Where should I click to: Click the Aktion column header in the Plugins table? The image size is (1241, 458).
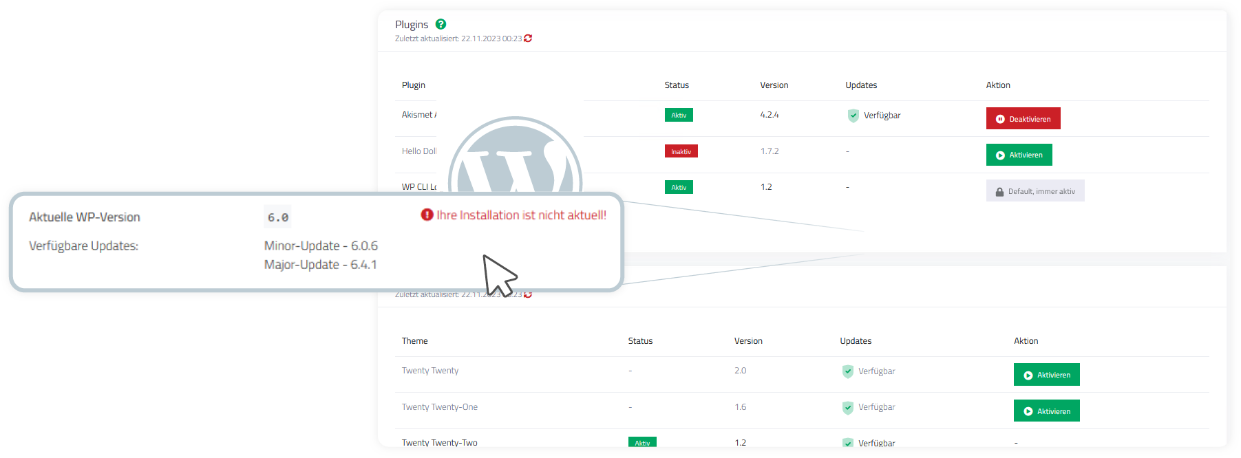[998, 85]
